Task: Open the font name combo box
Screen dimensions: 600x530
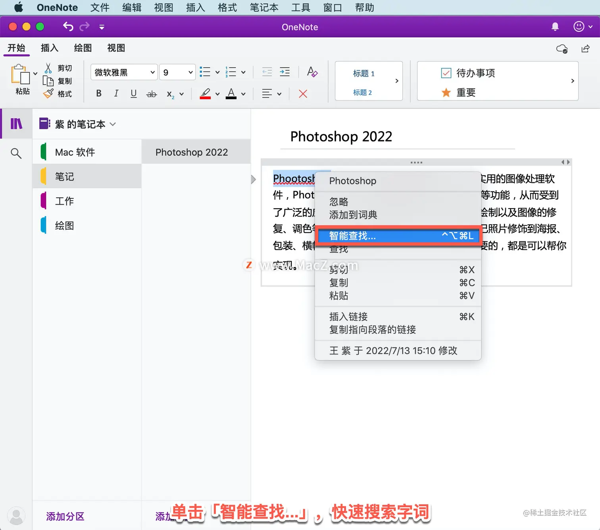Action: point(124,72)
